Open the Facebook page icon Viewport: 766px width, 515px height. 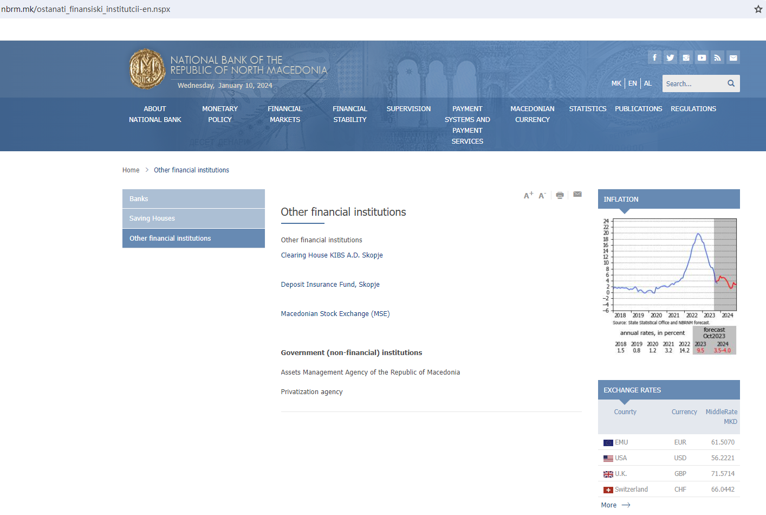point(654,57)
